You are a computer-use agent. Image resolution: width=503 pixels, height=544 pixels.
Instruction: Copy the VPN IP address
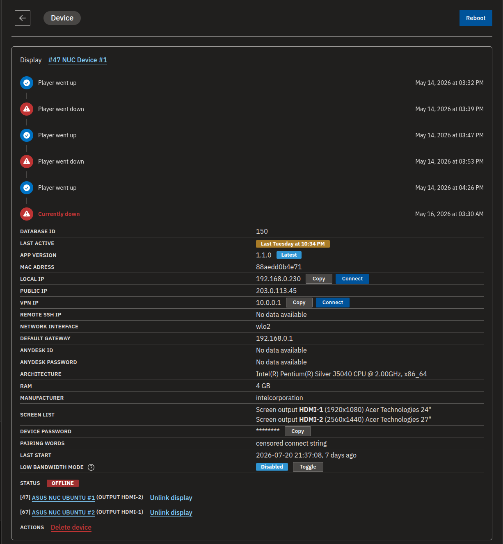(299, 303)
